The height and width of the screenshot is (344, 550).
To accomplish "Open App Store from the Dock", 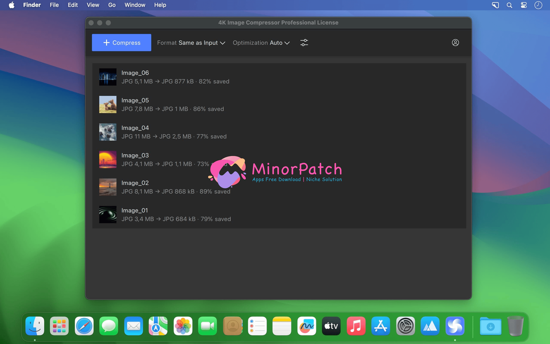I will click(381, 326).
